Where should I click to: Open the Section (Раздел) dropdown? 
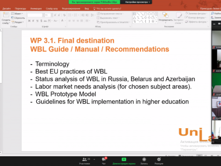pos(18,22)
